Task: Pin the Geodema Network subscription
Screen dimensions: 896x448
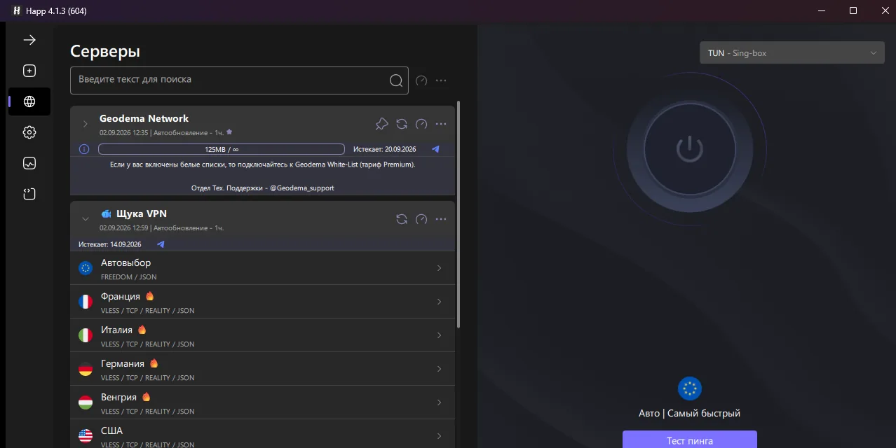Action: coord(381,124)
